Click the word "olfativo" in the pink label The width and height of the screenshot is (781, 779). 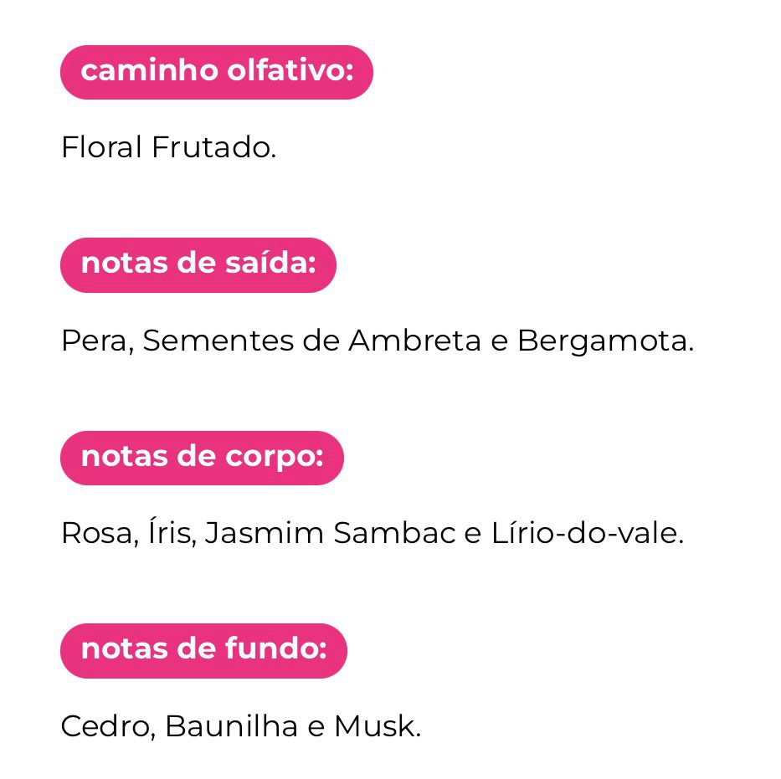point(290,72)
